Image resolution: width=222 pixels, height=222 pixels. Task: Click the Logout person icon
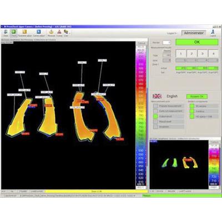(213, 33)
